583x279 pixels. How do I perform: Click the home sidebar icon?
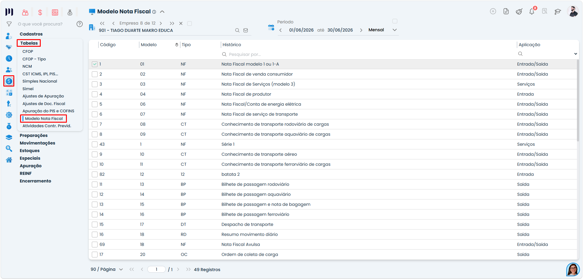tap(9, 160)
